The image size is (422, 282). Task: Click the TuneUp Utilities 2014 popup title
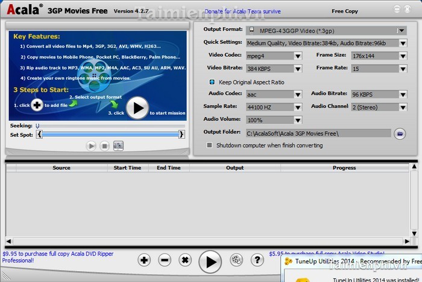[x=359, y=261]
